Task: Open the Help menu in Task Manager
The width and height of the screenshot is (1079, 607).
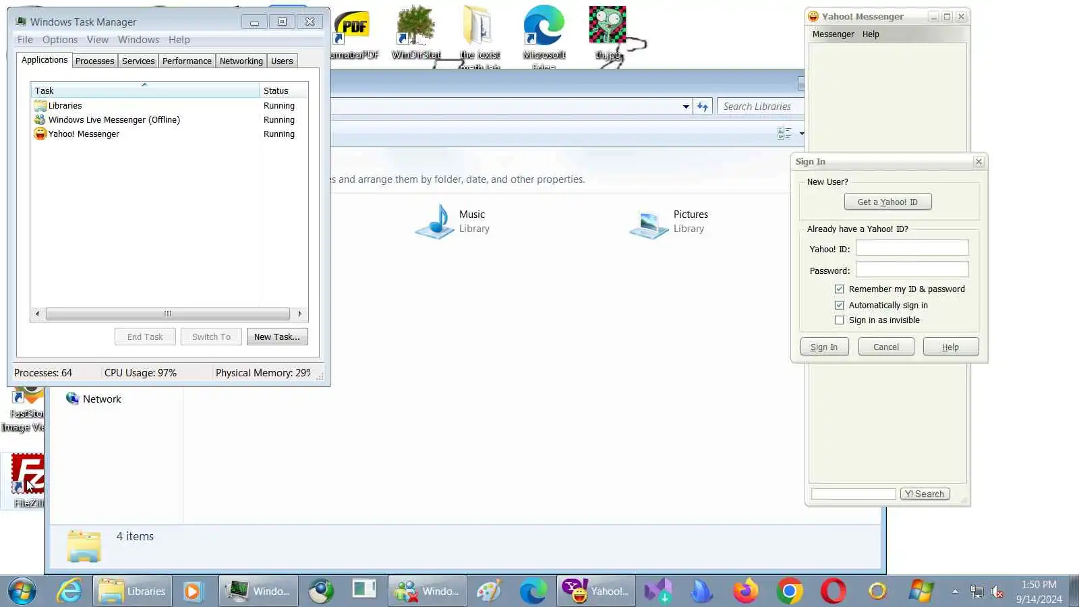Action: click(x=179, y=40)
